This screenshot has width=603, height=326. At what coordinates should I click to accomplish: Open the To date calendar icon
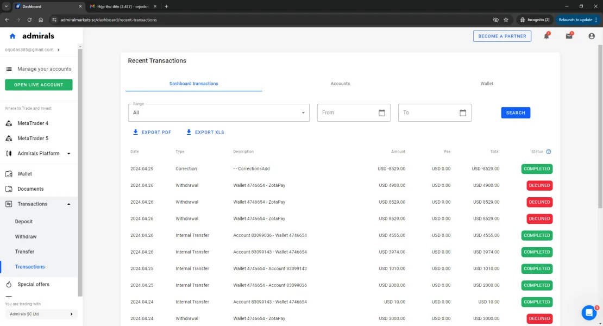[463, 112]
